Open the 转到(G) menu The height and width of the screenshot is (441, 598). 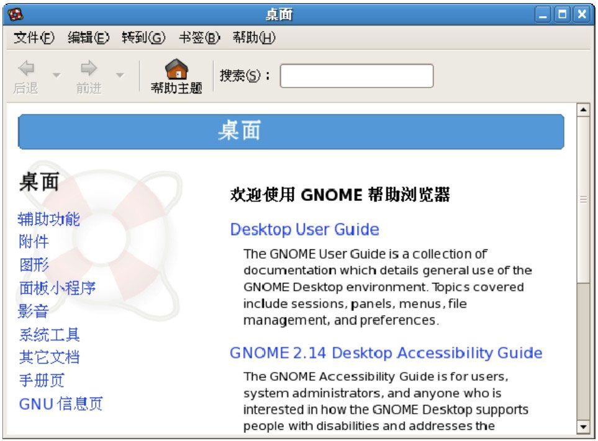143,37
